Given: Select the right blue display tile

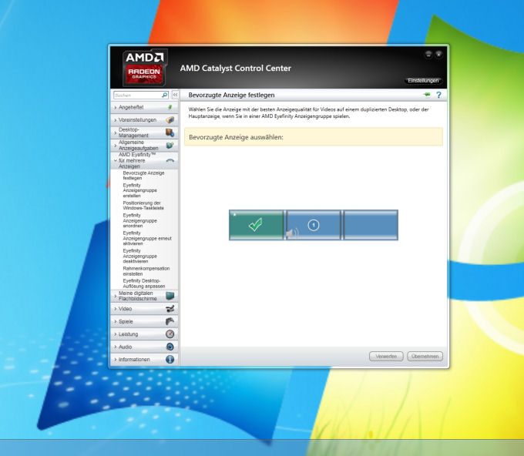Looking at the screenshot, I should (371, 225).
